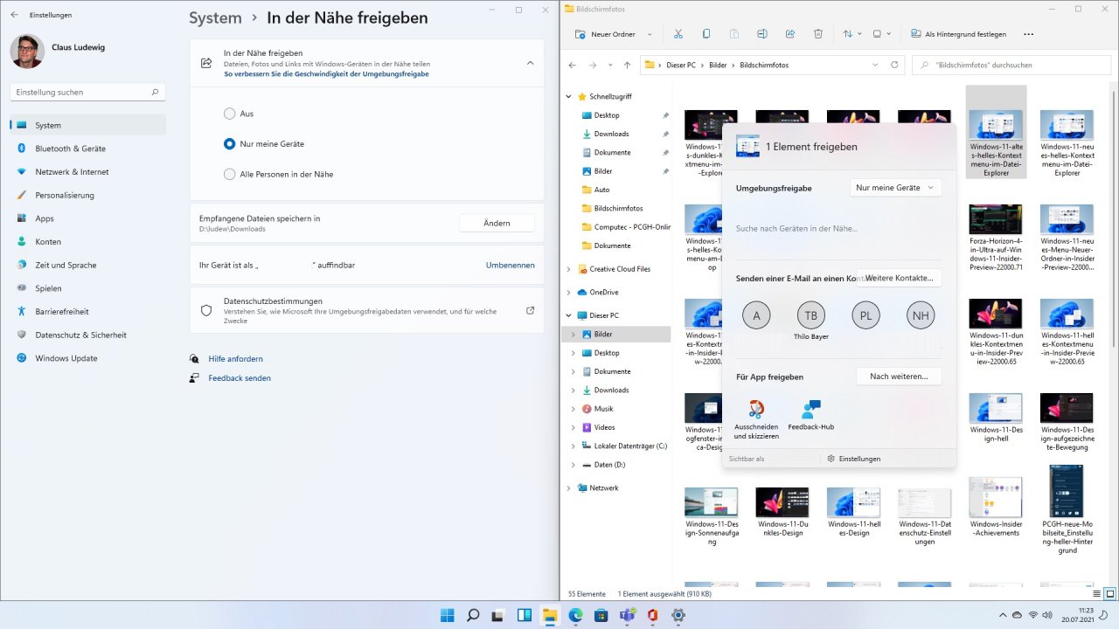This screenshot has height=629, width=1119.
Task: Open the Windows Start button in taskbar
Action: 448,615
